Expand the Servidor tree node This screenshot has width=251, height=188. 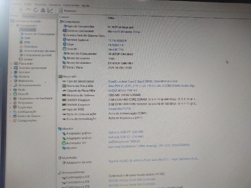tap(11, 72)
